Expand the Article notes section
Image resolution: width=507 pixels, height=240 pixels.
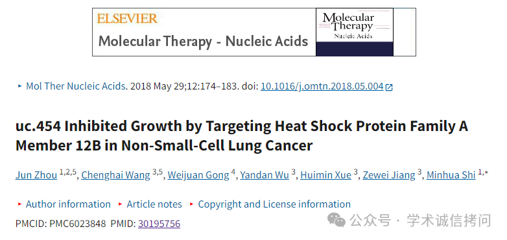(x=154, y=204)
